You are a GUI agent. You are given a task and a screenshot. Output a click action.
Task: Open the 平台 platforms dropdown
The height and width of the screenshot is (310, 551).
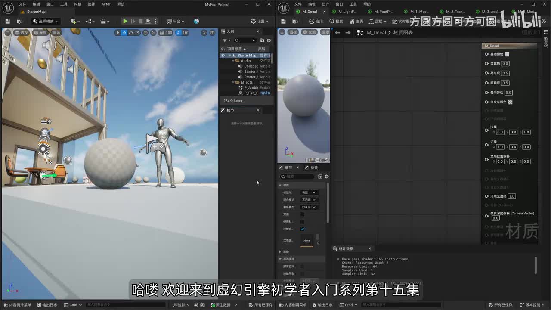tap(176, 21)
